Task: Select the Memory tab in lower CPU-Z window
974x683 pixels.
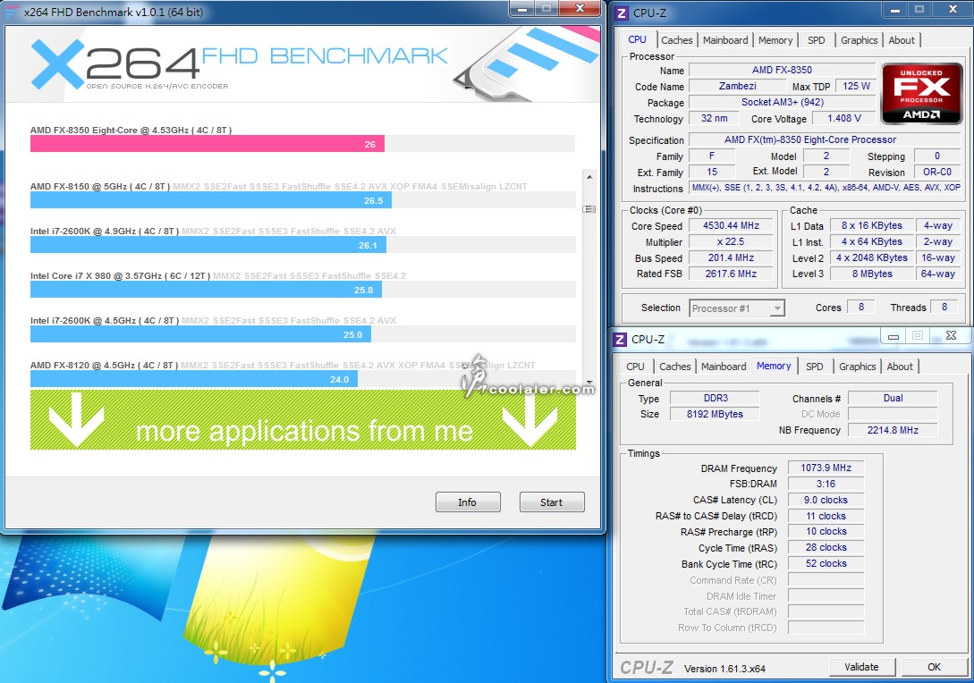Action: [x=774, y=367]
